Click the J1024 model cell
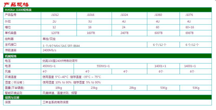216x110 pixels. click(124, 15)
